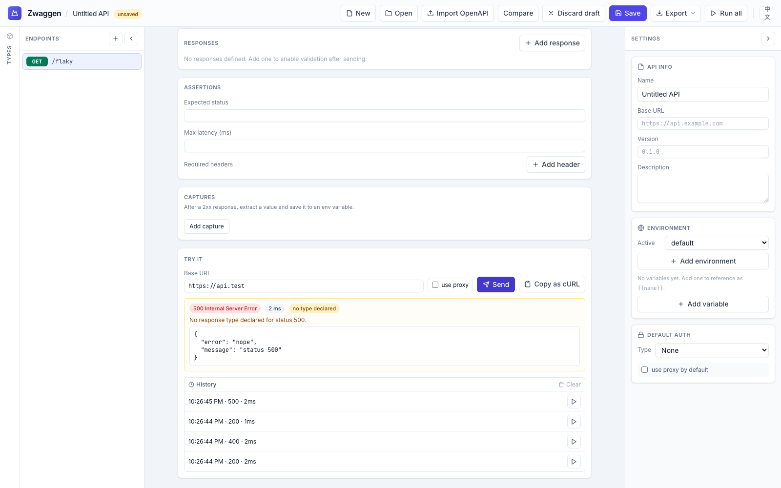Replay the 400 status history entry
Viewport: 781px width, 488px height.
[574, 442]
